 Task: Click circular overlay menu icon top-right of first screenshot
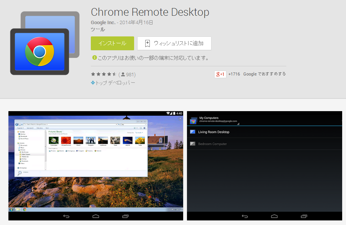pyautogui.click(x=180, y=119)
